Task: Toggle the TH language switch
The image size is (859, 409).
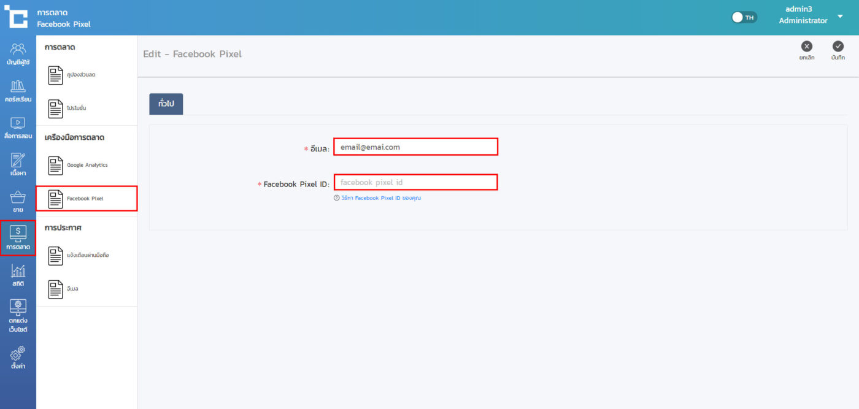Action: click(744, 17)
